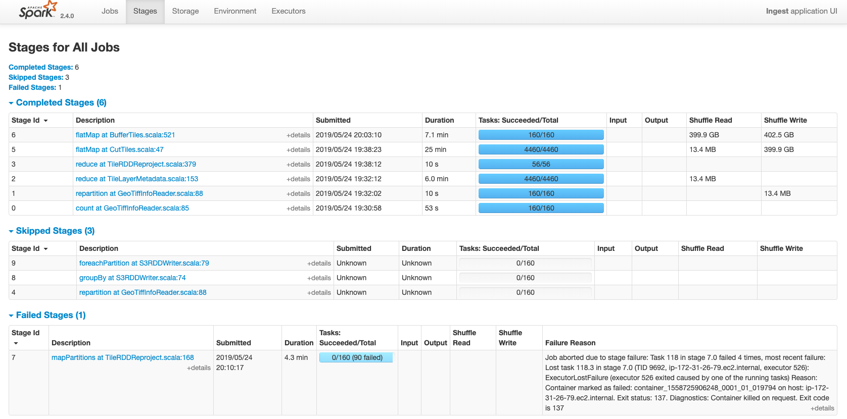Open flatMap at CutTiles.scala:47 stage

[120, 149]
